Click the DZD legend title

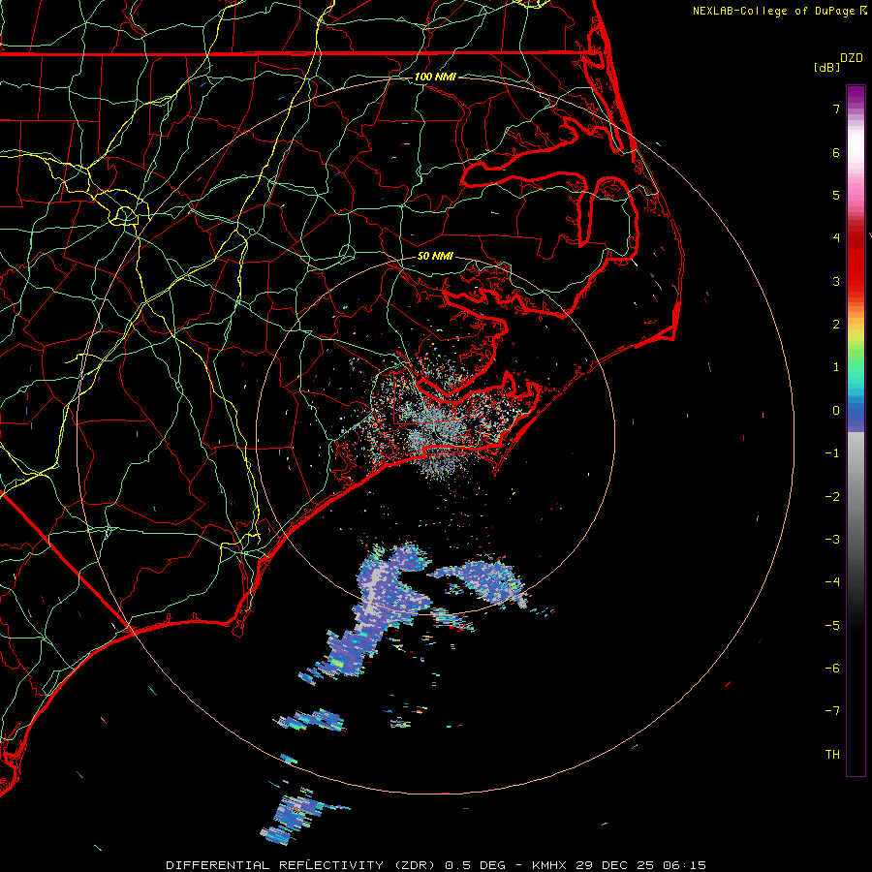tap(852, 58)
